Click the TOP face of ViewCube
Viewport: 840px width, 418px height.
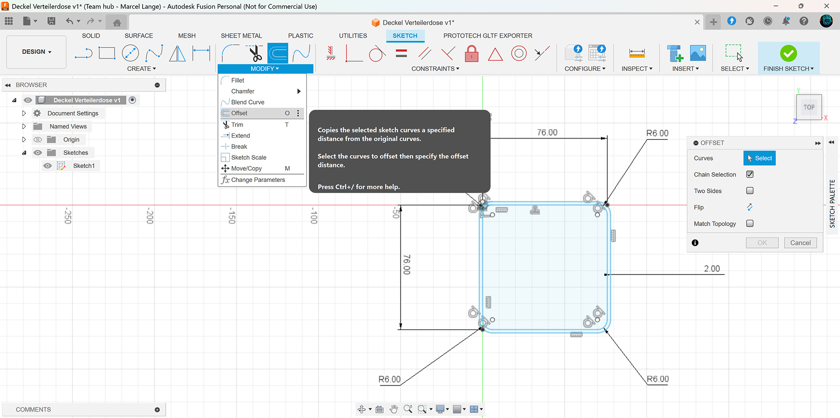pos(809,107)
